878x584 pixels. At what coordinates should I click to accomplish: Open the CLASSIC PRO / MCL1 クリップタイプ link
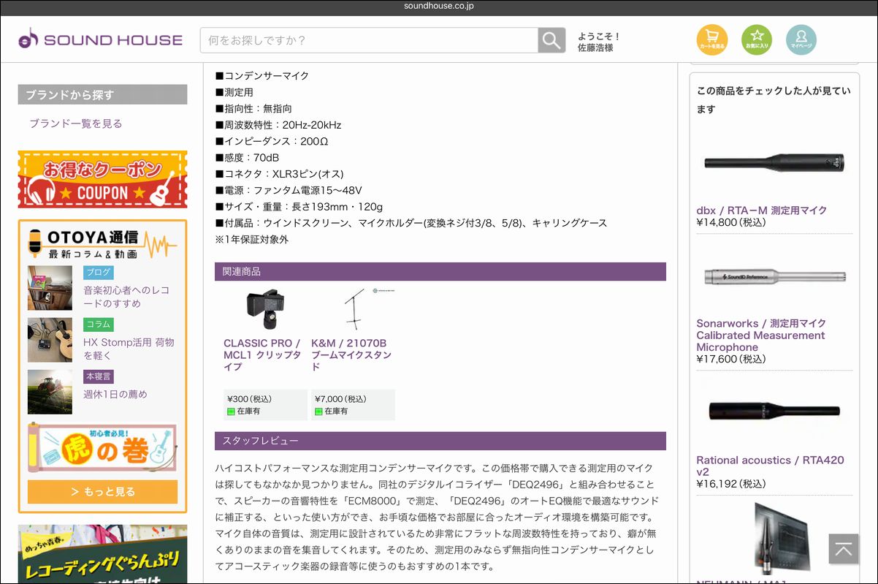tap(262, 355)
